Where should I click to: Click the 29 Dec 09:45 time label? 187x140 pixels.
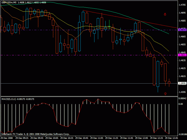point(37,138)
